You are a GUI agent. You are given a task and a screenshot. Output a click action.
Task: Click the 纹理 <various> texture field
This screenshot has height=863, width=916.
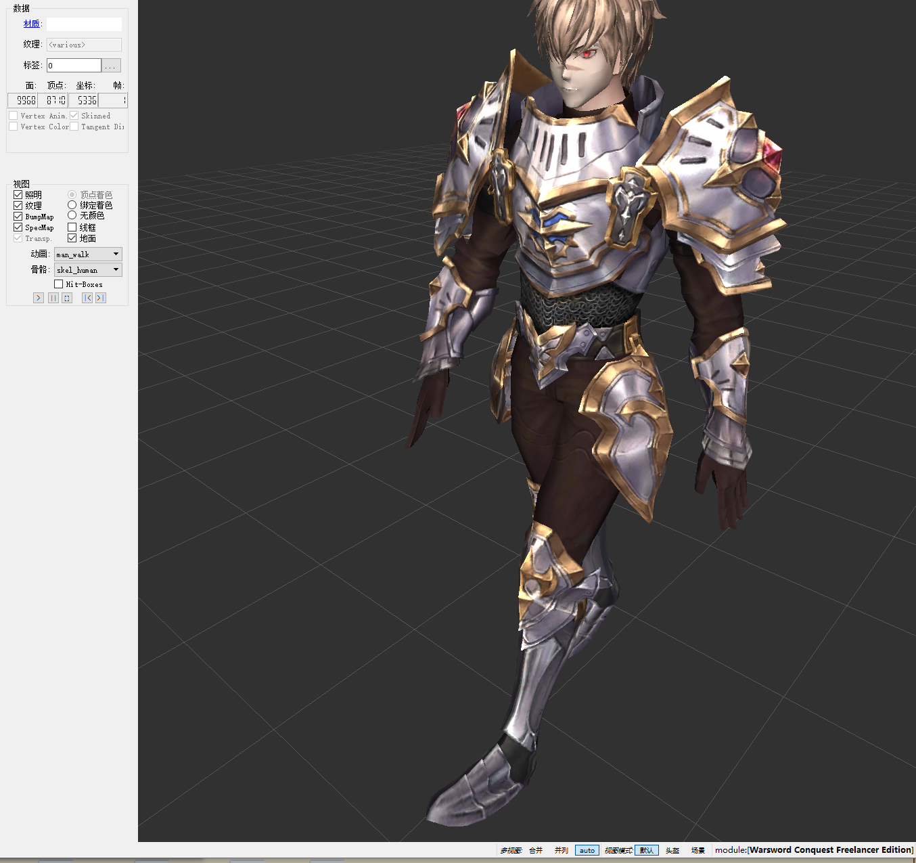[x=84, y=45]
